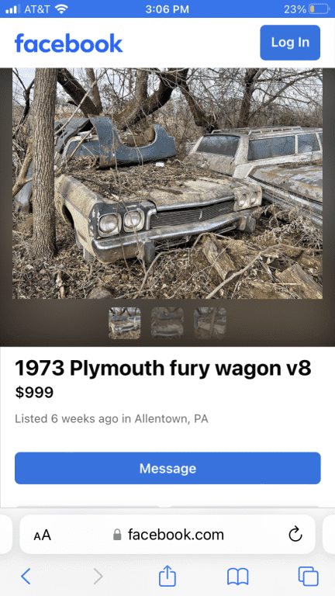Message the seller of the Plymouth
335x596 pixels.
click(167, 468)
